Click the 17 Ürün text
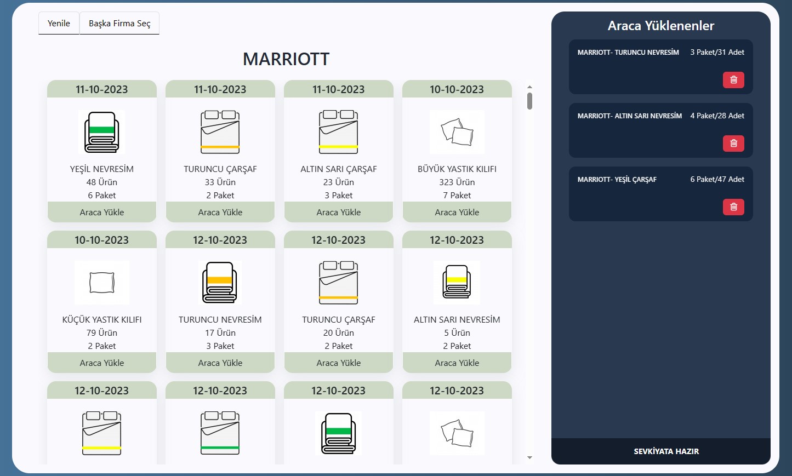This screenshot has height=476, width=792. (220, 333)
